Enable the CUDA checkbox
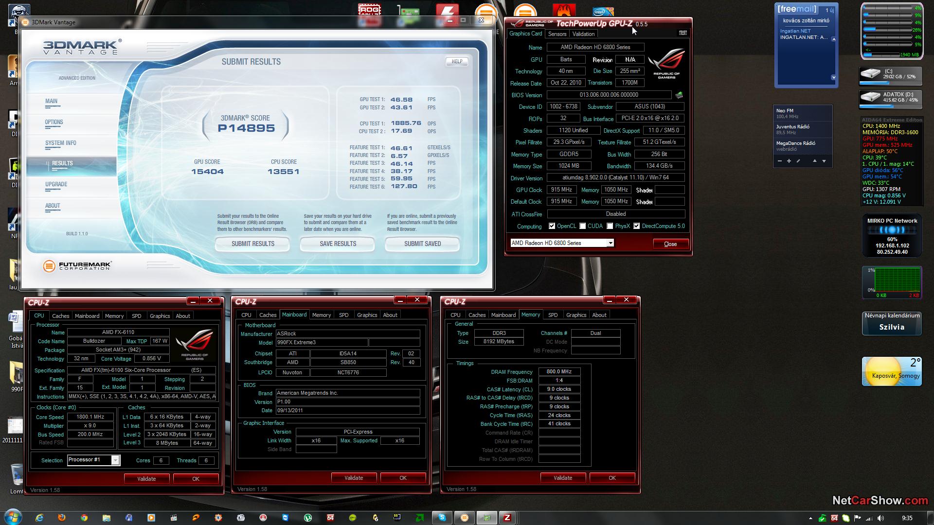The height and width of the screenshot is (525, 934). pyautogui.click(x=582, y=226)
